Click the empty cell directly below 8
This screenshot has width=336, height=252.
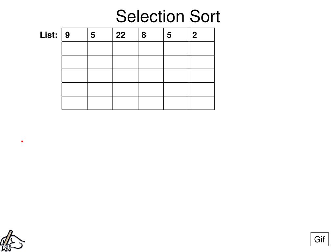click(151, 49)
